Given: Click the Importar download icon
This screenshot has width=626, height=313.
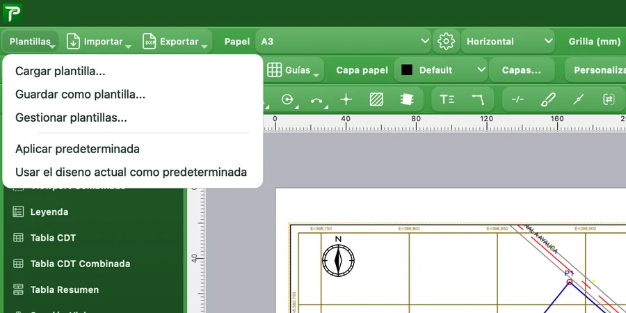Looking at the screenshot, I should click(x=73, y=42).
